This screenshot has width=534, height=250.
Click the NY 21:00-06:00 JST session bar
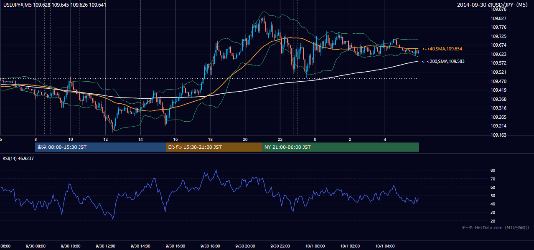click(x=341, y=147)
